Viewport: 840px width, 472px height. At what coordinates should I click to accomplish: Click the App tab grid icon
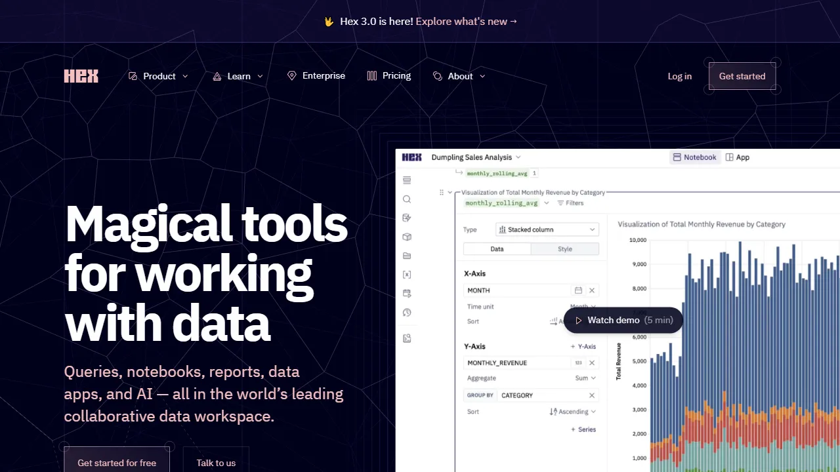pos(729,157)
